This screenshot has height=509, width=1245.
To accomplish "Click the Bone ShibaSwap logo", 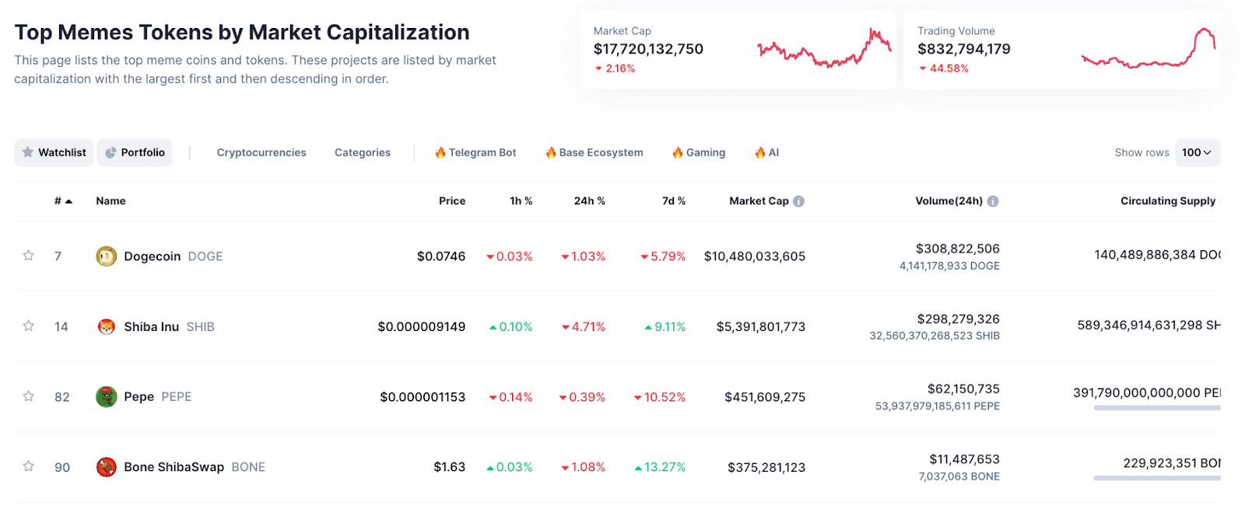I will 106,467.
